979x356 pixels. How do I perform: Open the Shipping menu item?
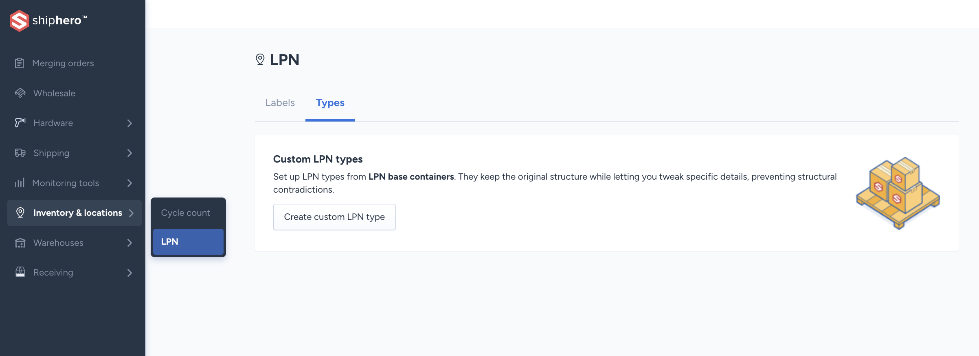pyautogui.click(x=75, y=153)
